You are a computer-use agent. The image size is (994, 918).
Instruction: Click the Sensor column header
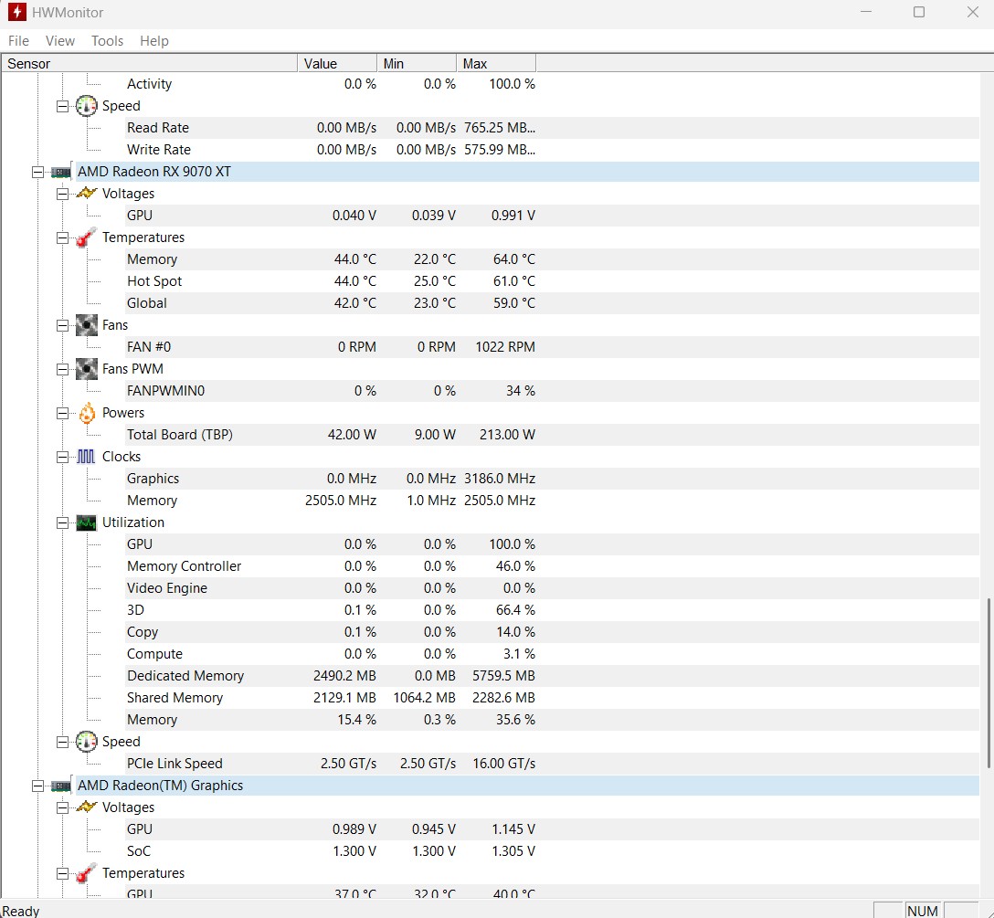click(150, 63)
